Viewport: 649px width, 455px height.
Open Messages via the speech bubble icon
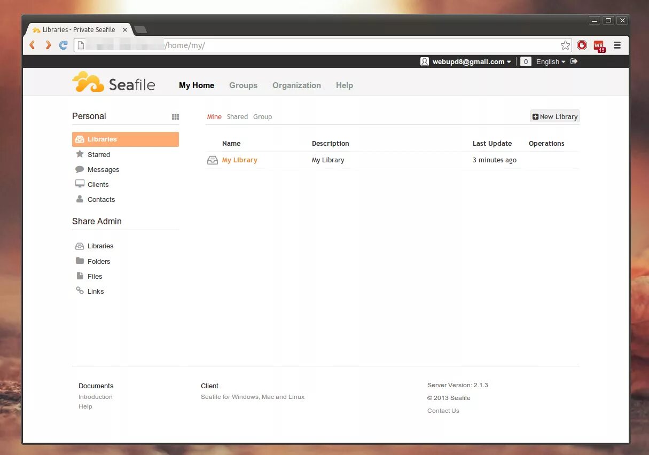coord(79,169)
